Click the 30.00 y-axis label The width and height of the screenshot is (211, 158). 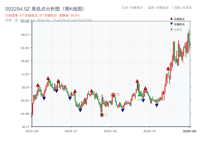pos(25,101)
